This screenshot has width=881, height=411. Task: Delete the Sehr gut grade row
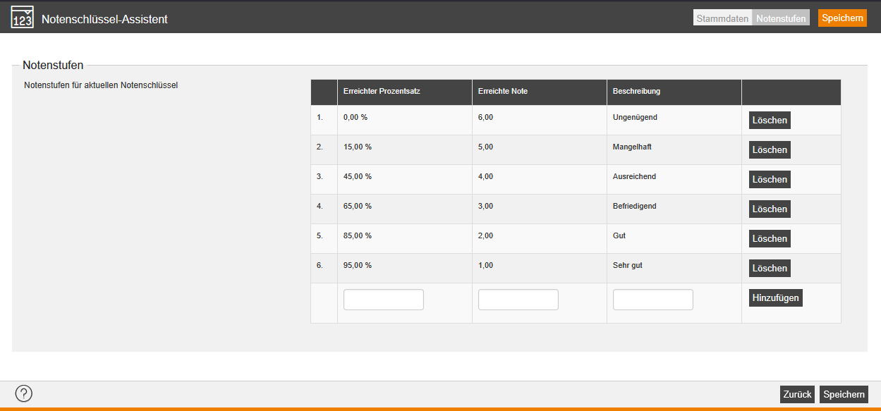click(770, 269)
